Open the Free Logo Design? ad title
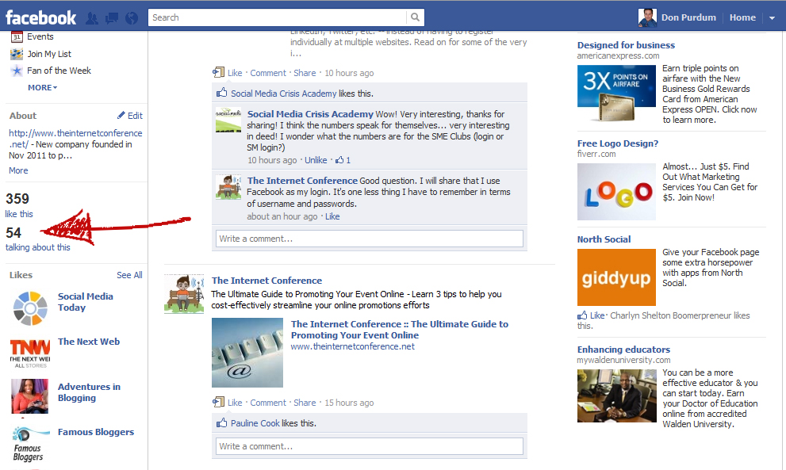 (618, 143)
